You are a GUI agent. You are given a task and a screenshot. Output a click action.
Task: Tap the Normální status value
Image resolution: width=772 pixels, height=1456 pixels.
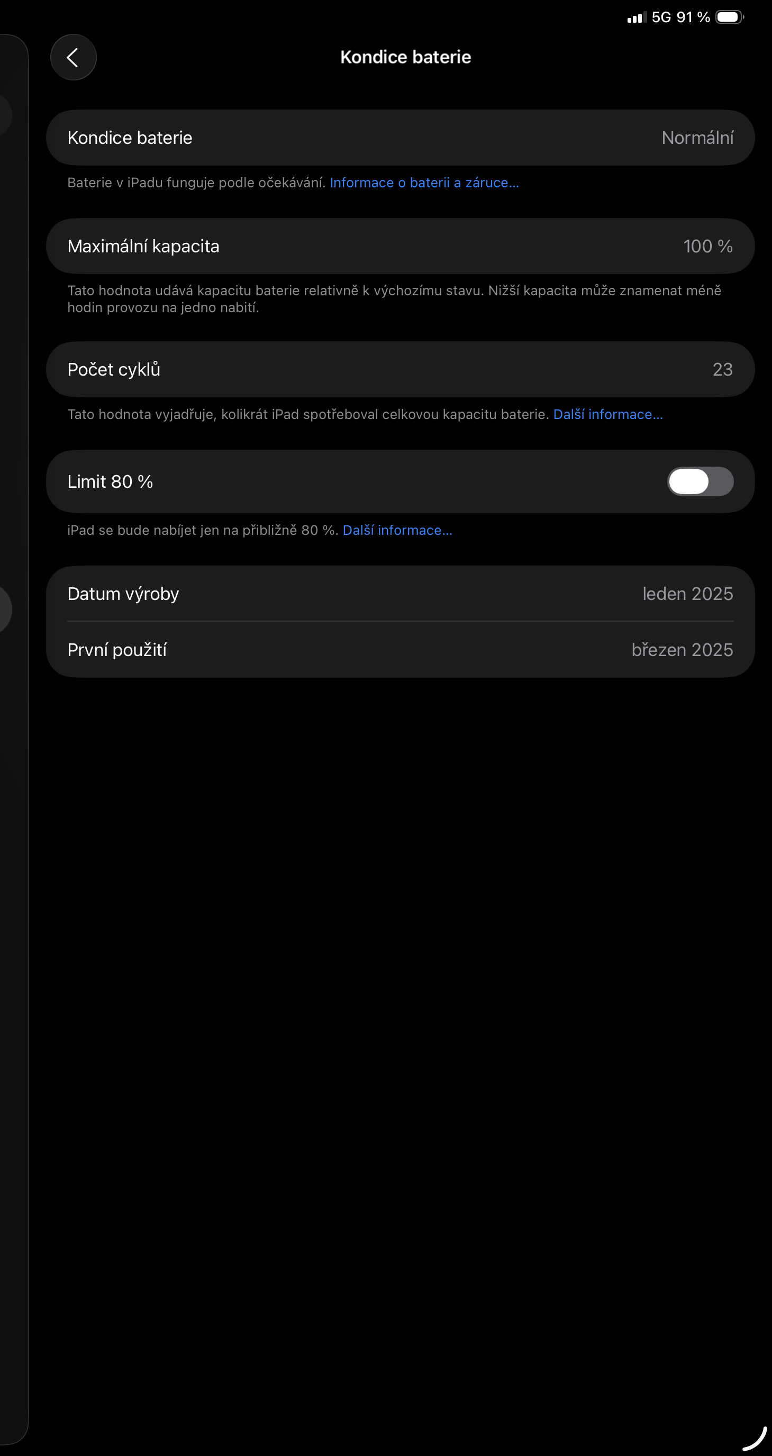[697, 138]
